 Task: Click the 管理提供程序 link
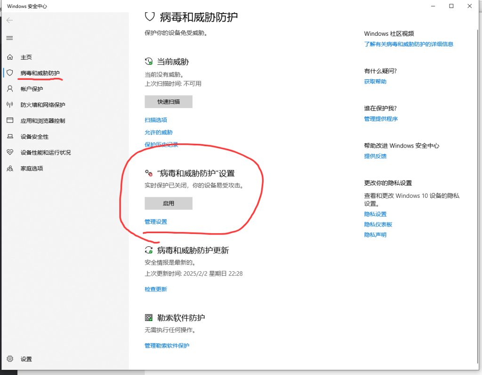tap(381, 119)
